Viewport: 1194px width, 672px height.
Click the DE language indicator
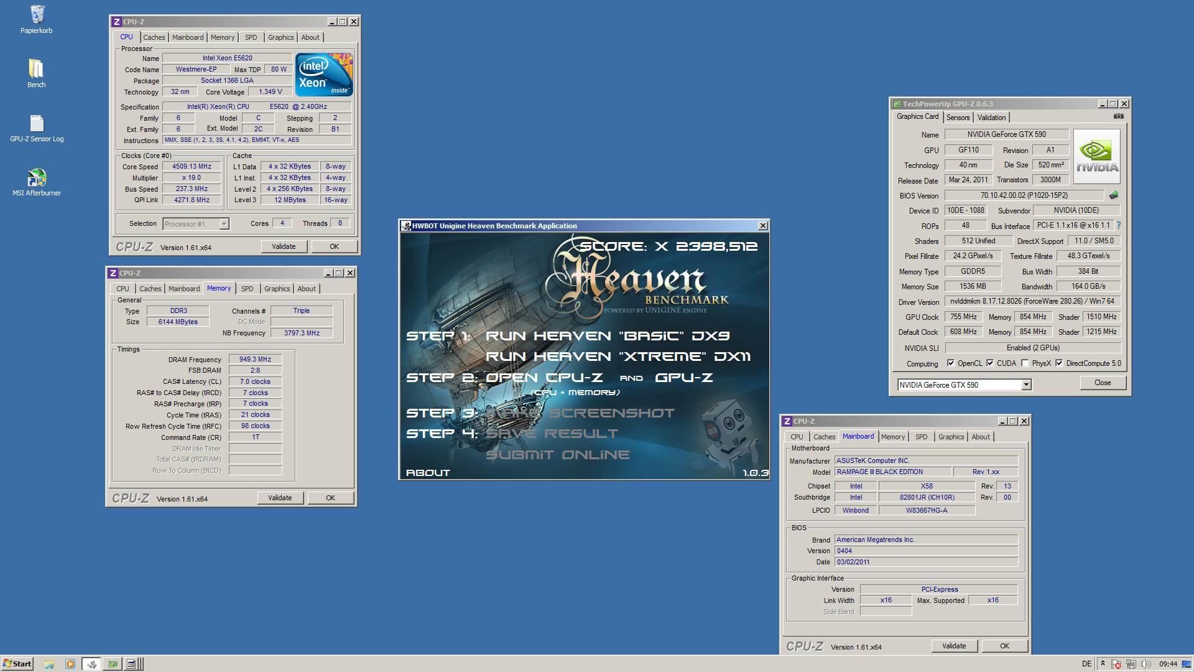(1086, 664)
